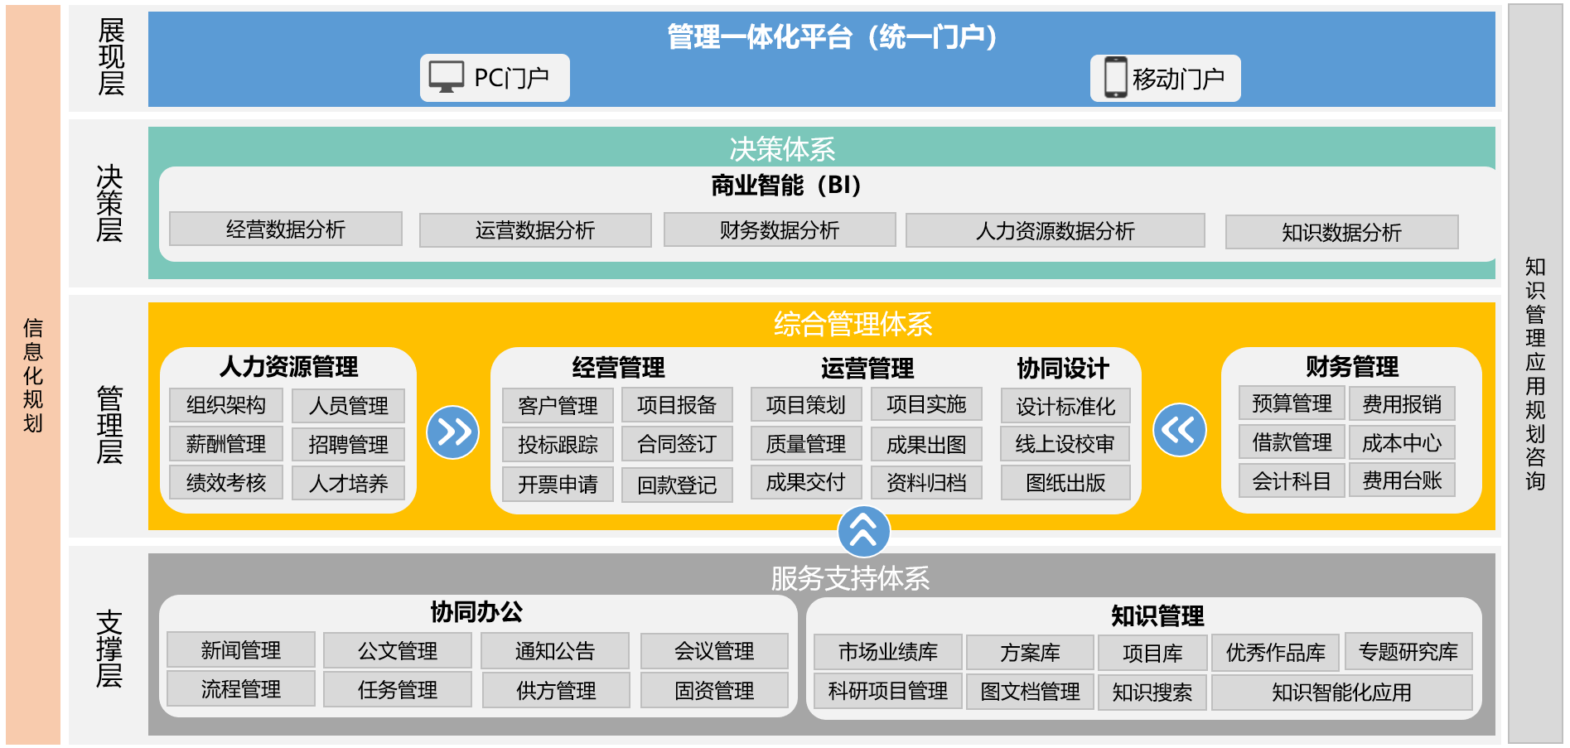This screenshot has height=748, width=1570.
Task: Select 知识智能化应用 box
Action: [x=1342, y=693]
